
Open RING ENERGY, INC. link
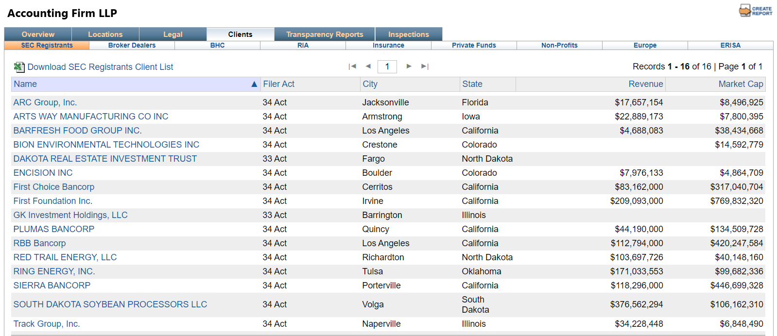(x=54, y=271)
